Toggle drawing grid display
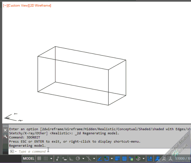 [39, 158]
